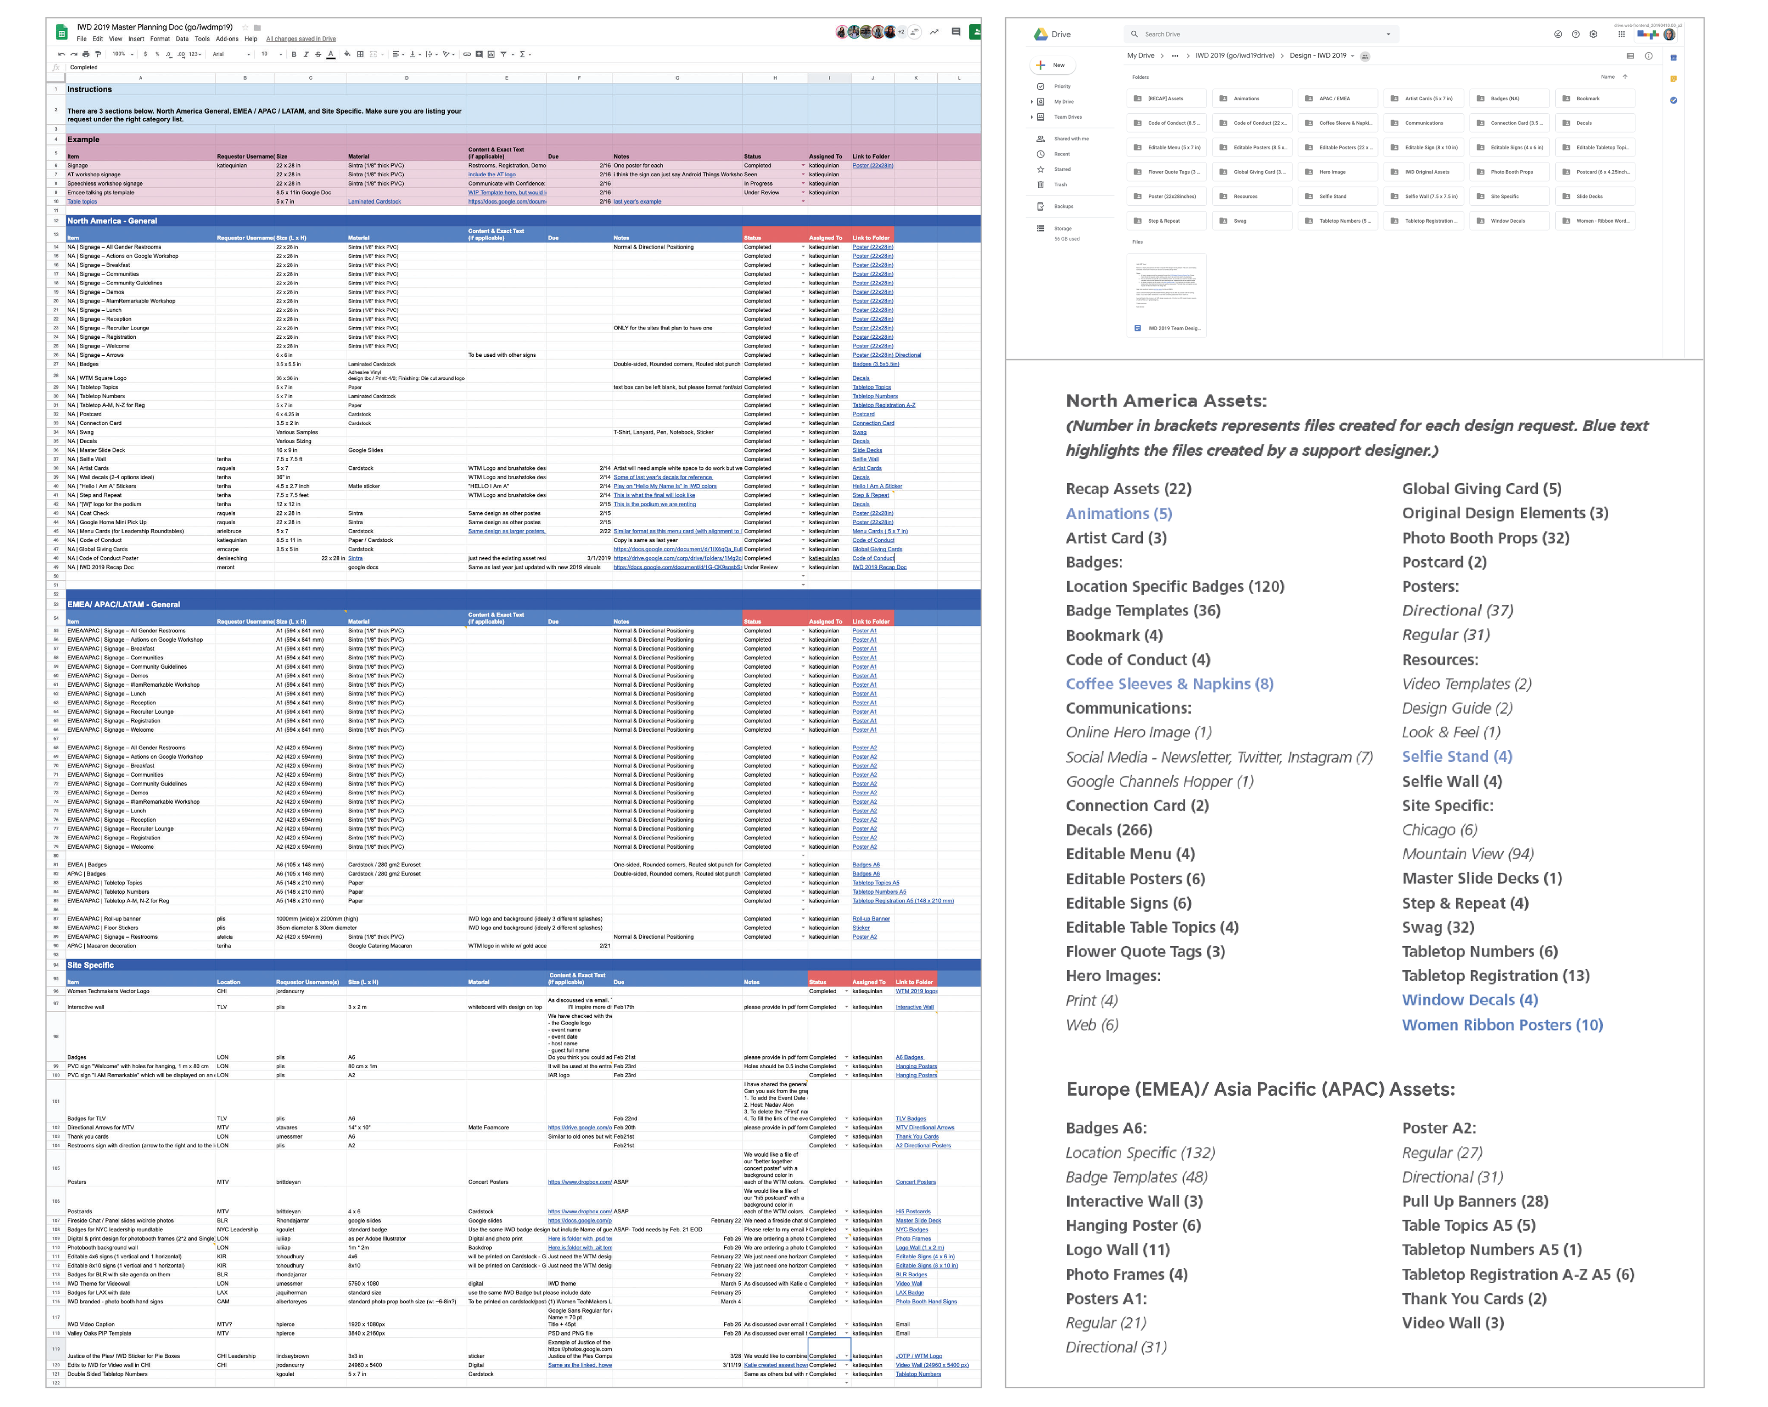Image resolution: width=1768 pixels, height=1407 pixels.
Task: Toggle strikethrough formatting
Action: 318,54
